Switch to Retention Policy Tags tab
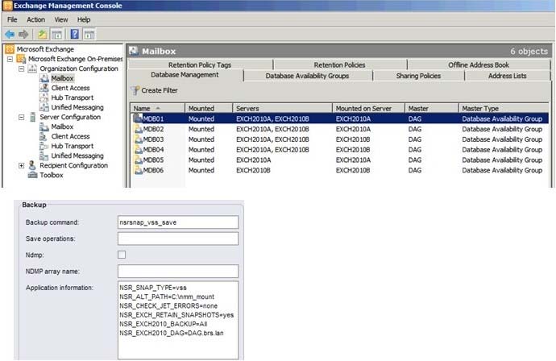Viewport: 556px width, 361px height. 200,65
